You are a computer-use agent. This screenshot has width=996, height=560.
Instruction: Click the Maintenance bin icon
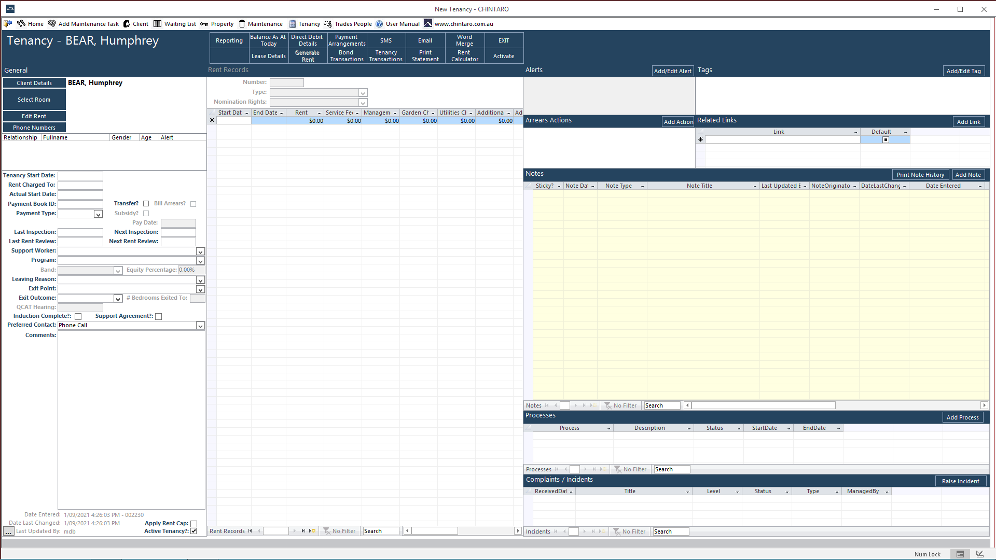pyautogui.click(x=242, y=24)
